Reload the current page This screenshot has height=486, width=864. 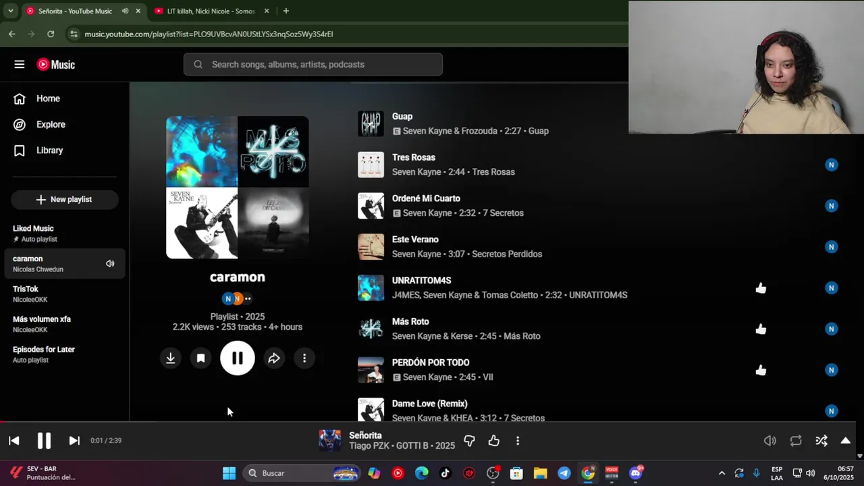tap(51, 34)
